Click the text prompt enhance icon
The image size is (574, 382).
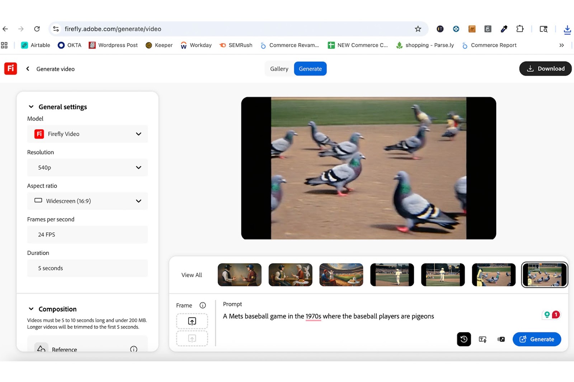point(483,339)
